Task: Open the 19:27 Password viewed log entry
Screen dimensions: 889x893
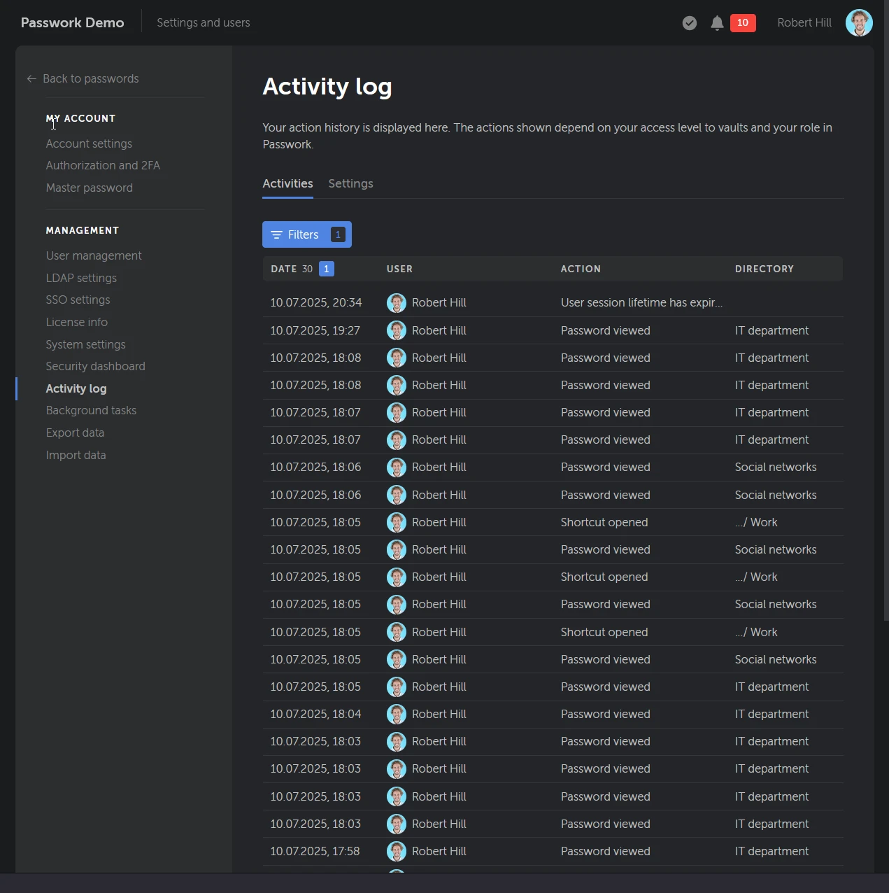Action: [605, 330]
